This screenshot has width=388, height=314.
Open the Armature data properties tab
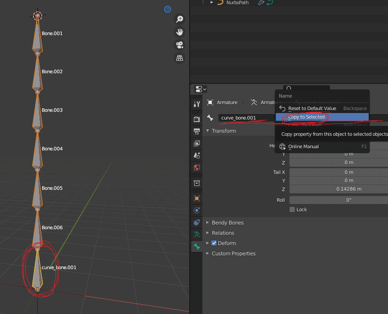(x=197, y=234)
